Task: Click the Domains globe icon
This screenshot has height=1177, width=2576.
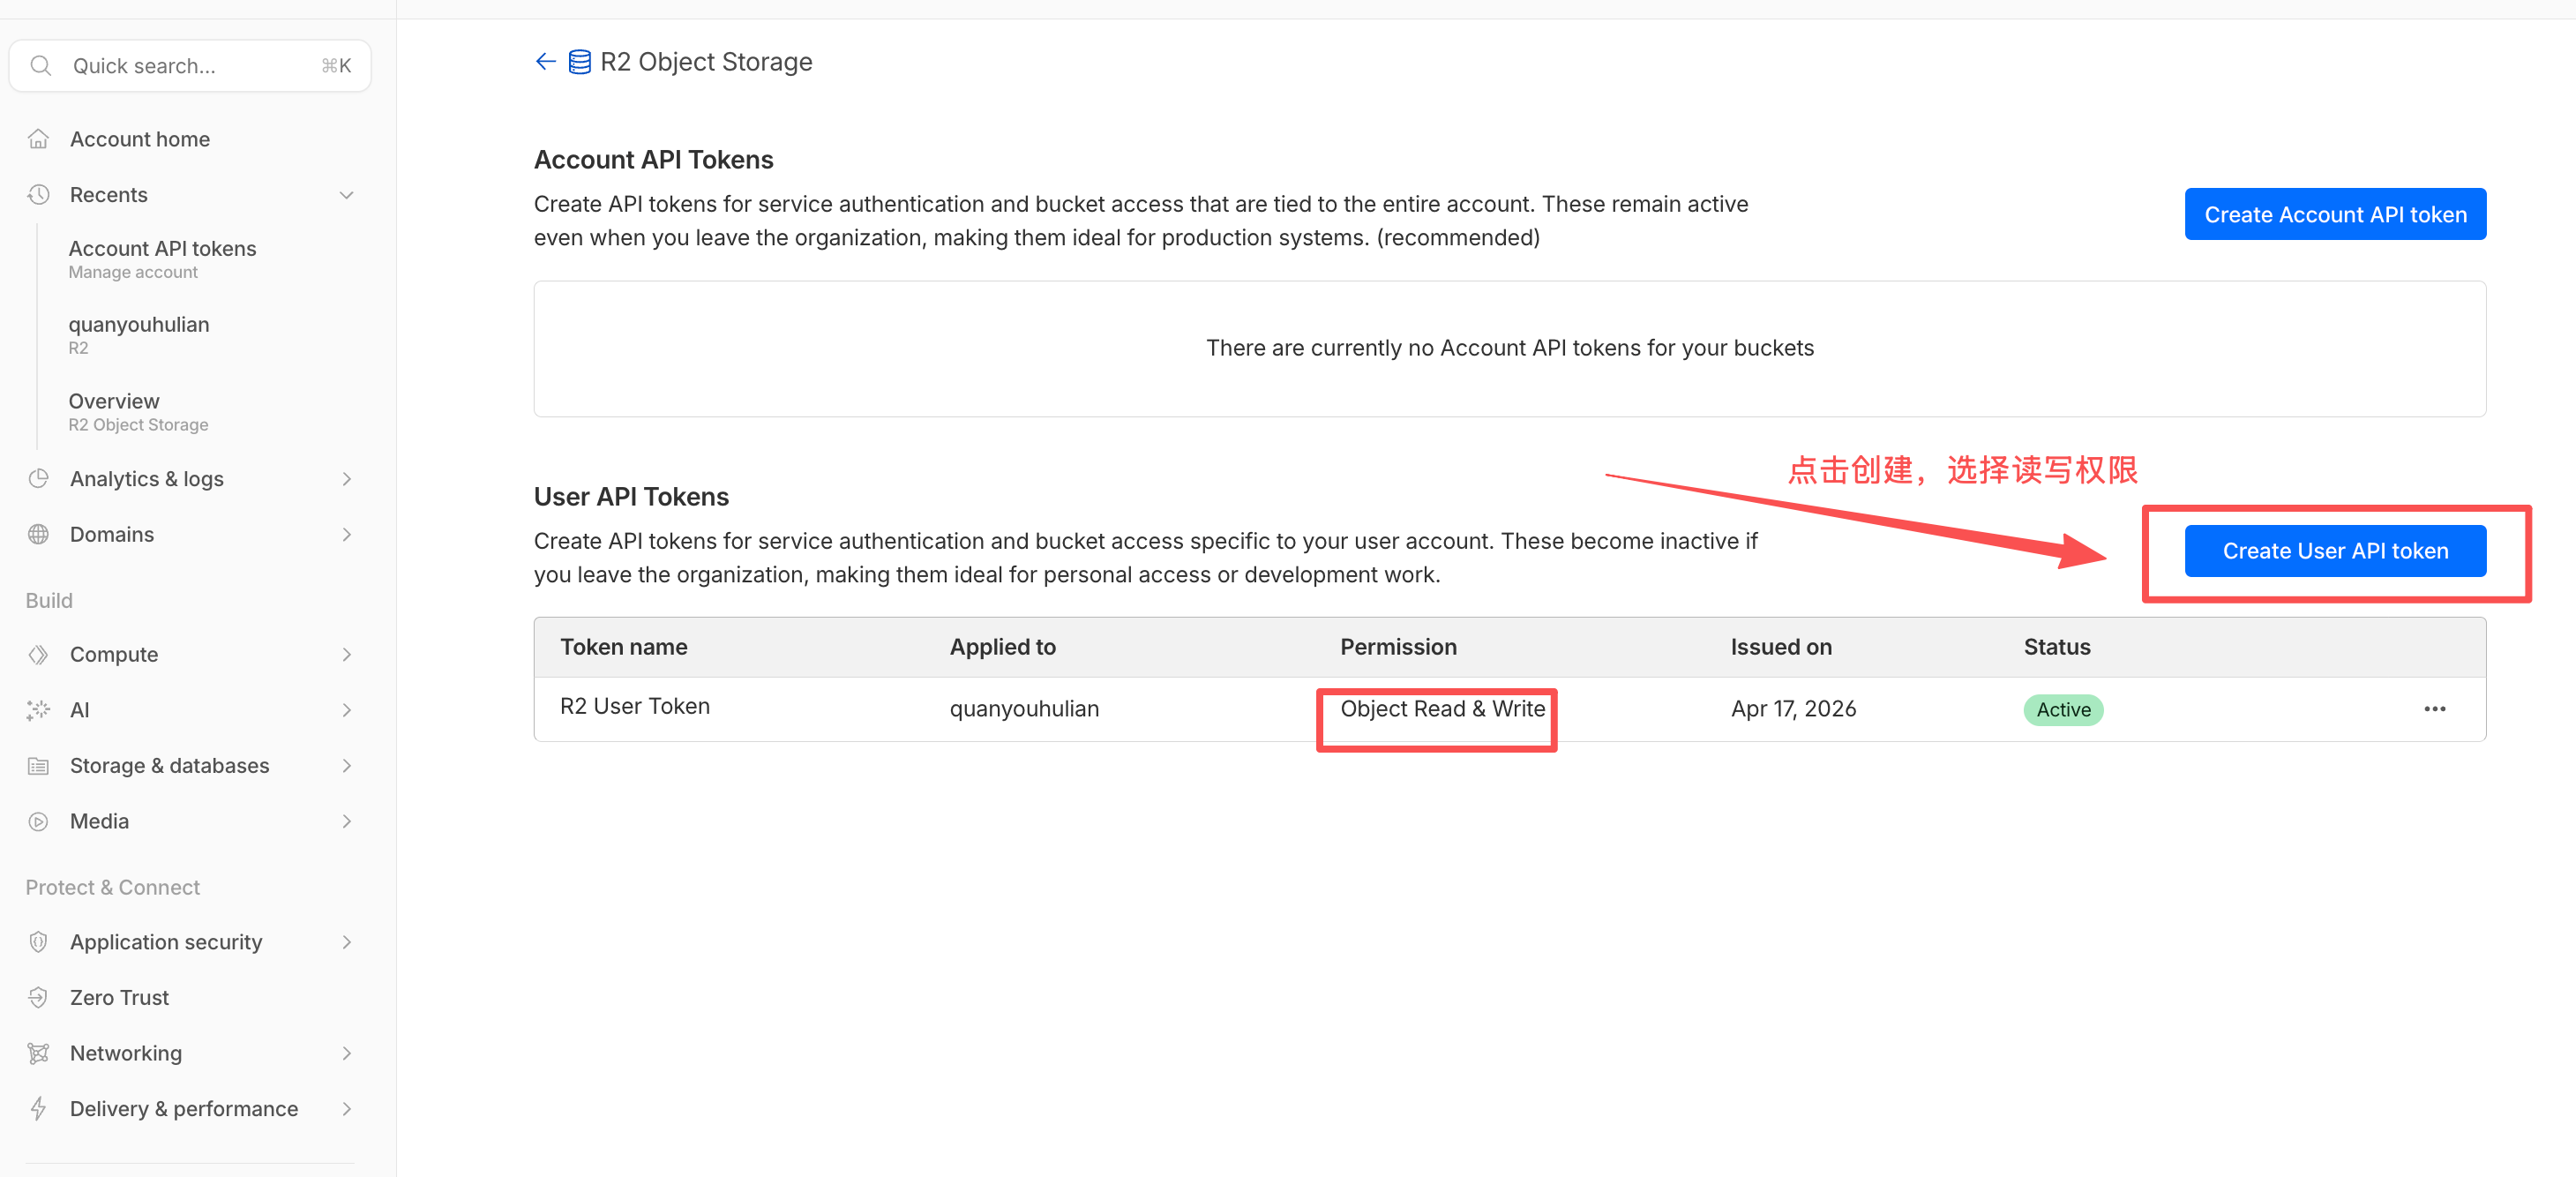Action: pos(38,535)
